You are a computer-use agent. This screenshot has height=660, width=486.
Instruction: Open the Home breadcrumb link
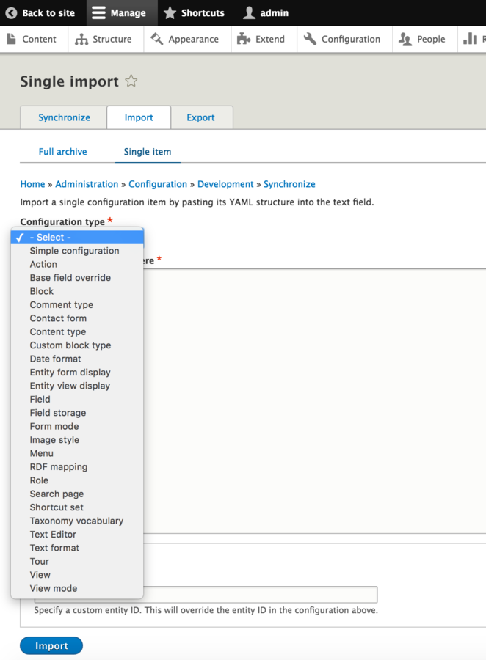click(x=32, y=184)
